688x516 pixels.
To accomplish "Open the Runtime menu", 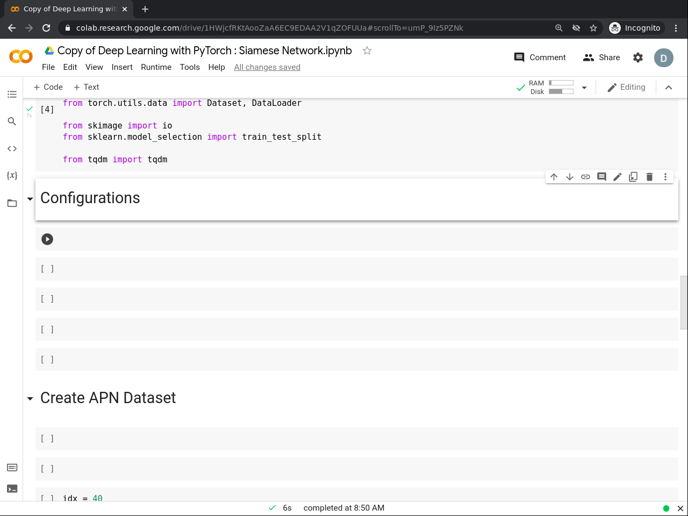I will (156, 67).
